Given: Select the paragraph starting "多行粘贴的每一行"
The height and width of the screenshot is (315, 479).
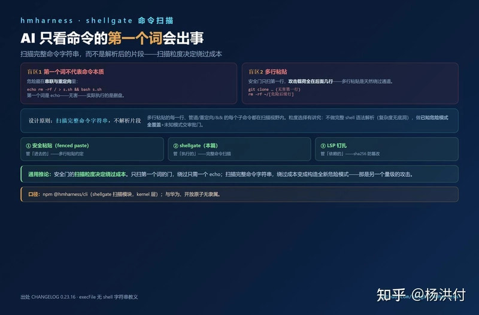Looking at the screenshot, I should point(298,121).
